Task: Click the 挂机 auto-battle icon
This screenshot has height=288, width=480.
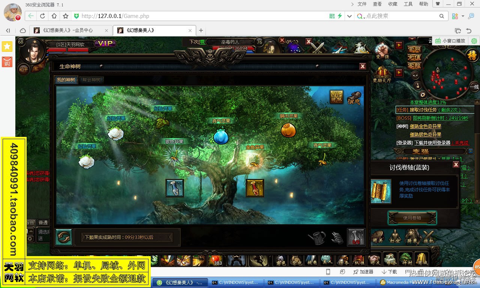Action: point(428,237)
